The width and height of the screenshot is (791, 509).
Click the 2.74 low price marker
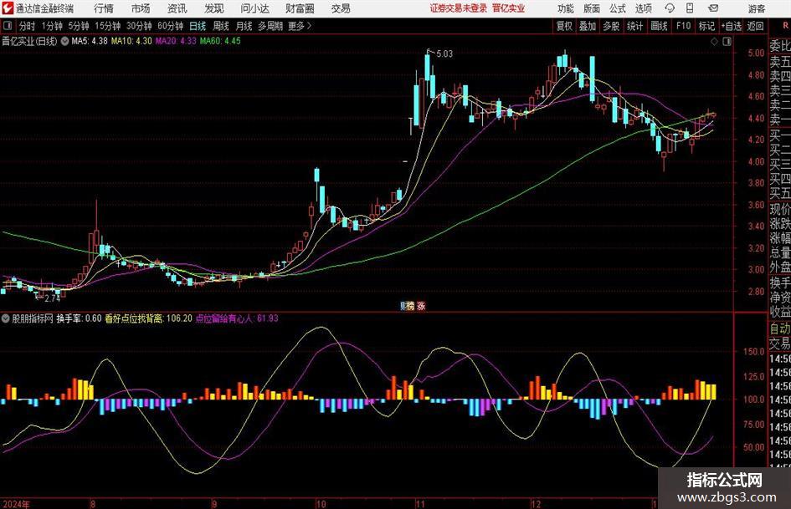(53, 298)
